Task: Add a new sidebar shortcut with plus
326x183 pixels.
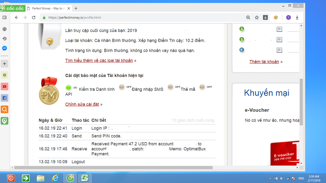Action: click(4, 64)
